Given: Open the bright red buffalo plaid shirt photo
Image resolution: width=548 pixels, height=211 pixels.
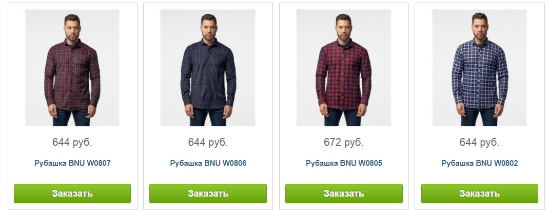Looking at the screenshot, I should tap(344, 67).
